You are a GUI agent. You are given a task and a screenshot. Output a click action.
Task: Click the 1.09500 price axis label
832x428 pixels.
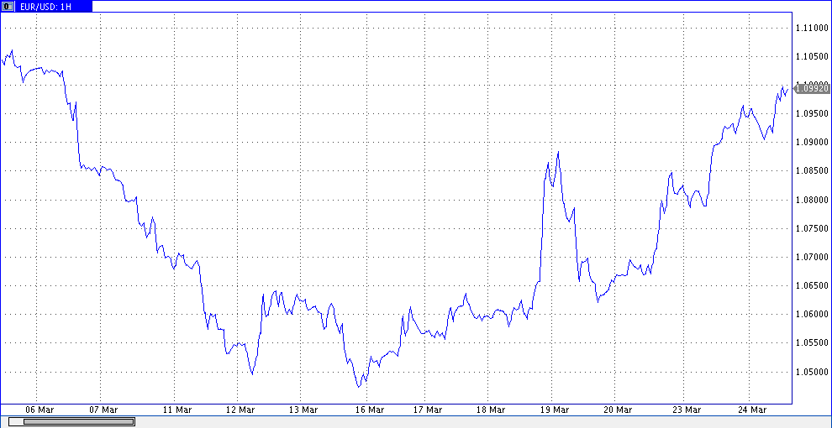point(813,114)
